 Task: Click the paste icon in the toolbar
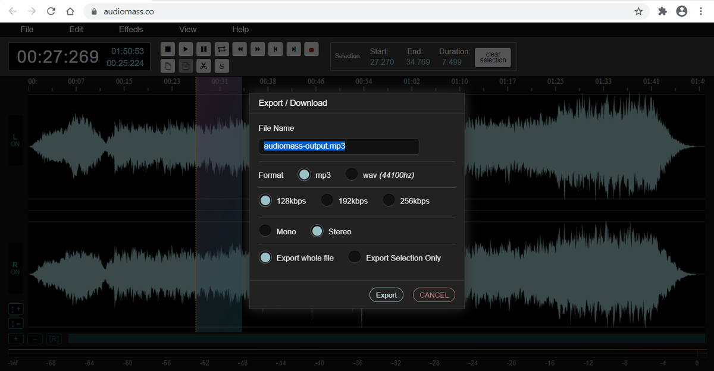tap(186, 66)
